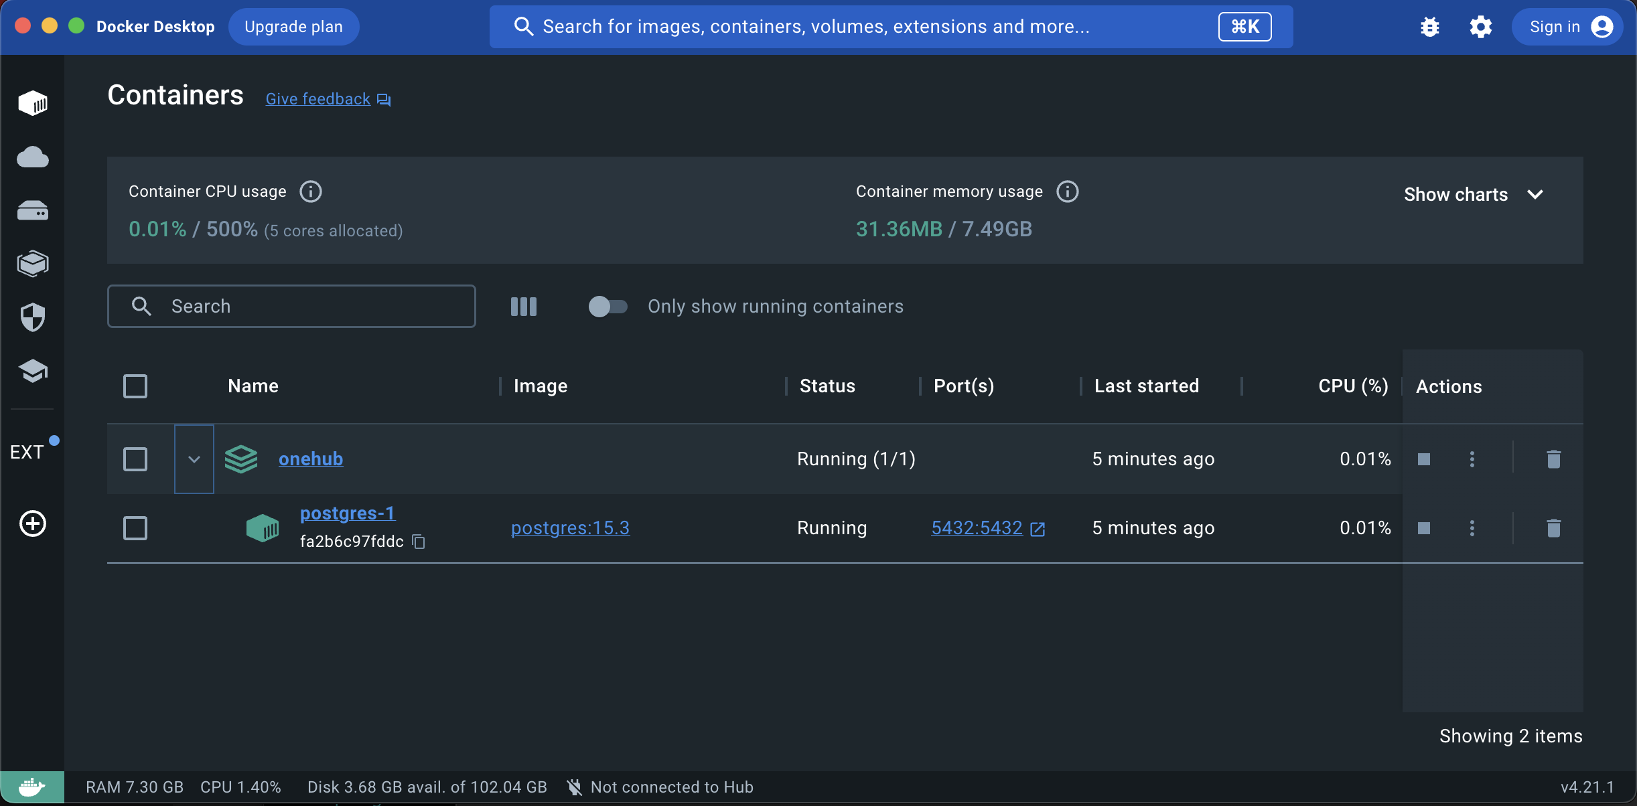Sort by Port(s) column header
This screenshot has width=1637, height=806.
964,386
